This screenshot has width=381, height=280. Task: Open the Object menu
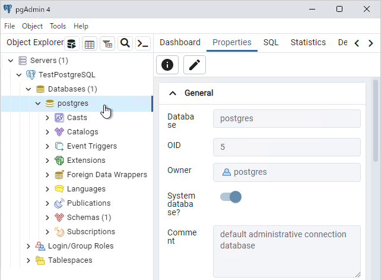click(x=32, y=26)
